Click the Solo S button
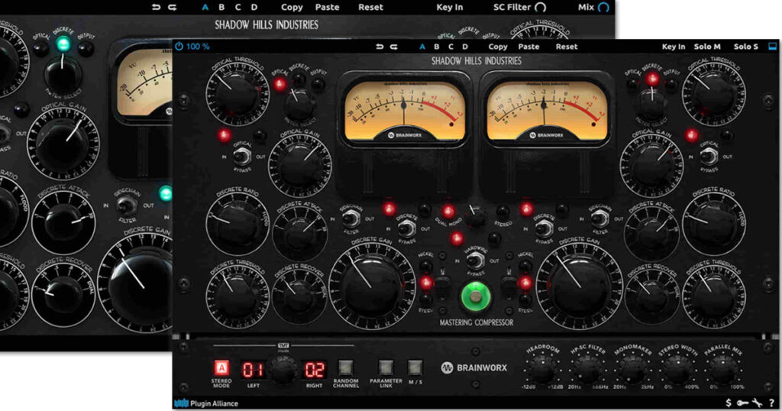782x411 pixels. (x=745, y=47)
